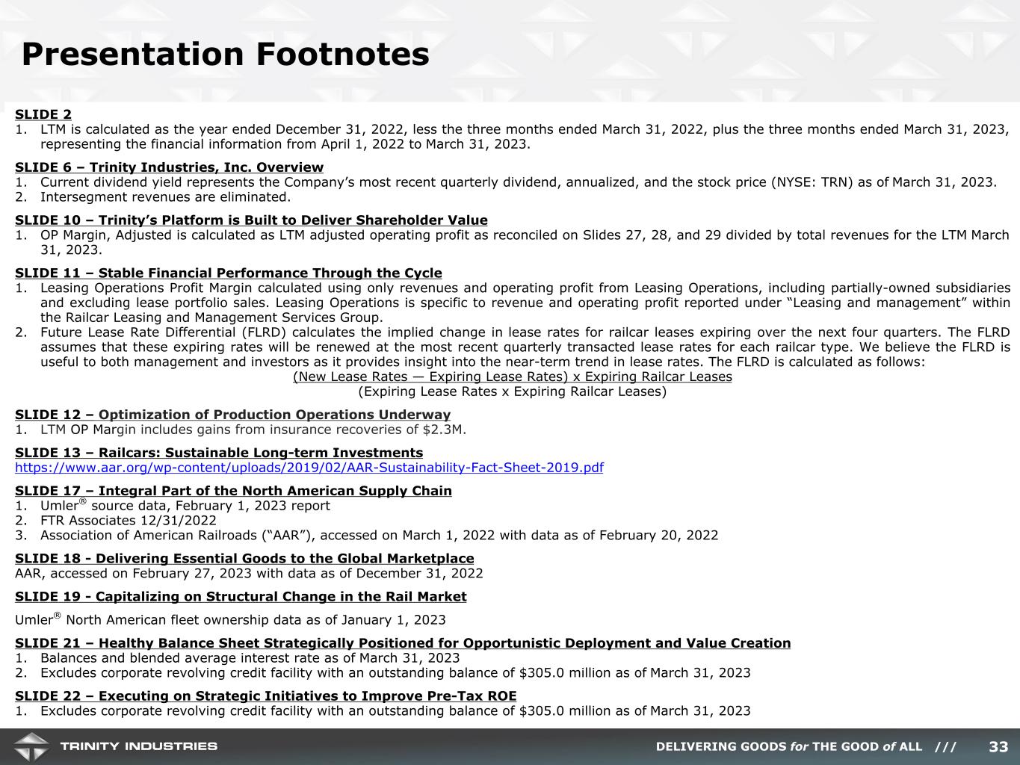Click the Presentation Footnotes title

(x=226, y=55)
